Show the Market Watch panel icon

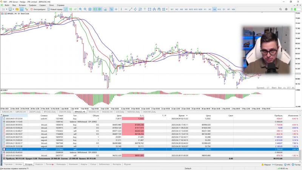tap(26, 9)
